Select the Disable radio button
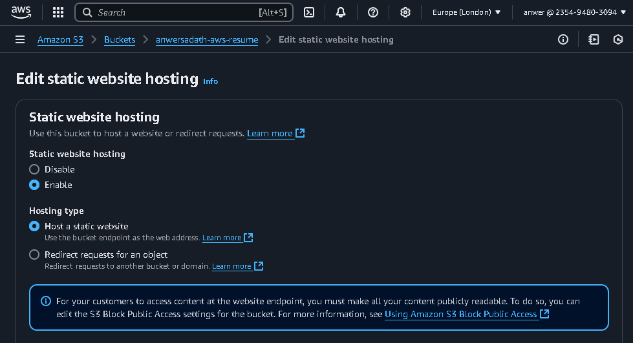This screenshot has width=633, height=343. click(34, 169)
